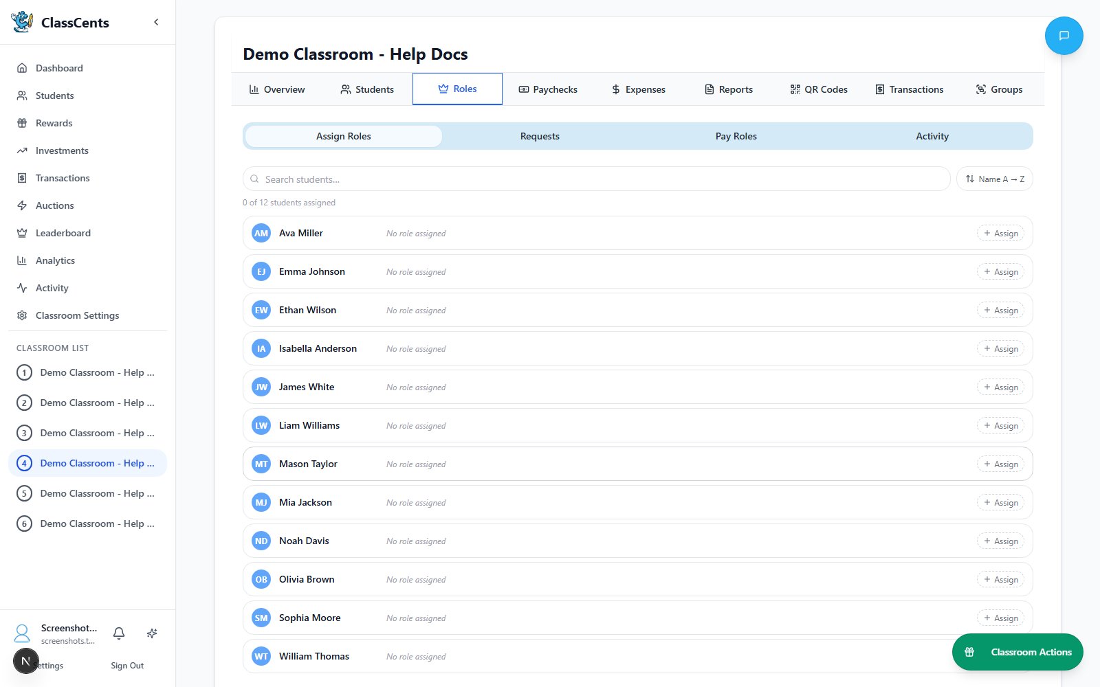Click the Demo Classroom - Help Docs heading
Screen dimensions: 1100x687
click(x=355, y=54)
